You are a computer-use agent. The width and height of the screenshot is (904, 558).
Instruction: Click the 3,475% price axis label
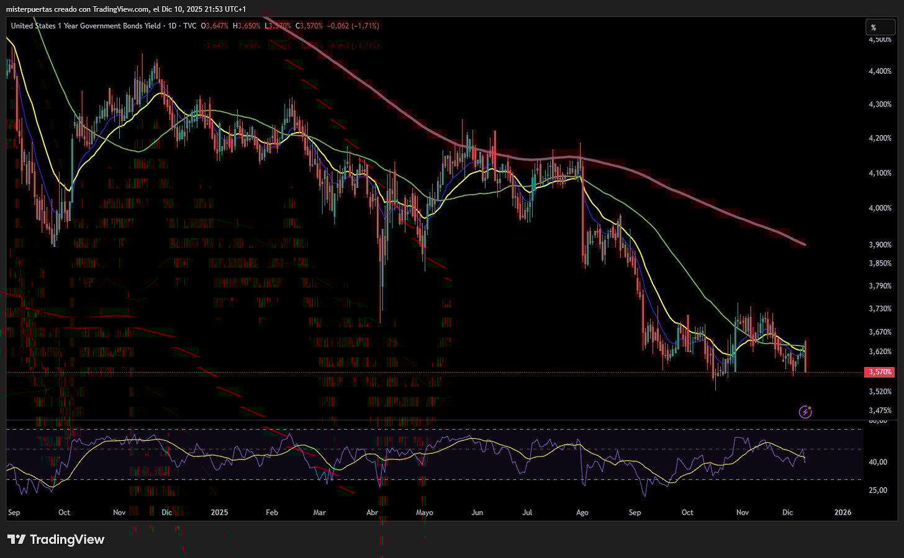click(880, 410)
